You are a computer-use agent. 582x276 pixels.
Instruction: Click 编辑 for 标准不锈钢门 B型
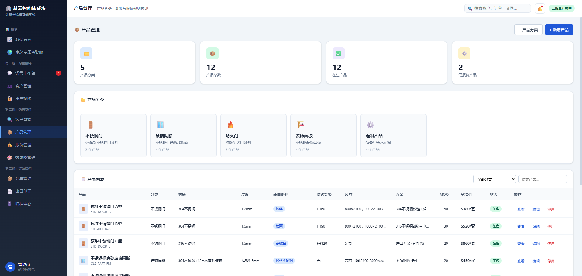tap(536, 226)
